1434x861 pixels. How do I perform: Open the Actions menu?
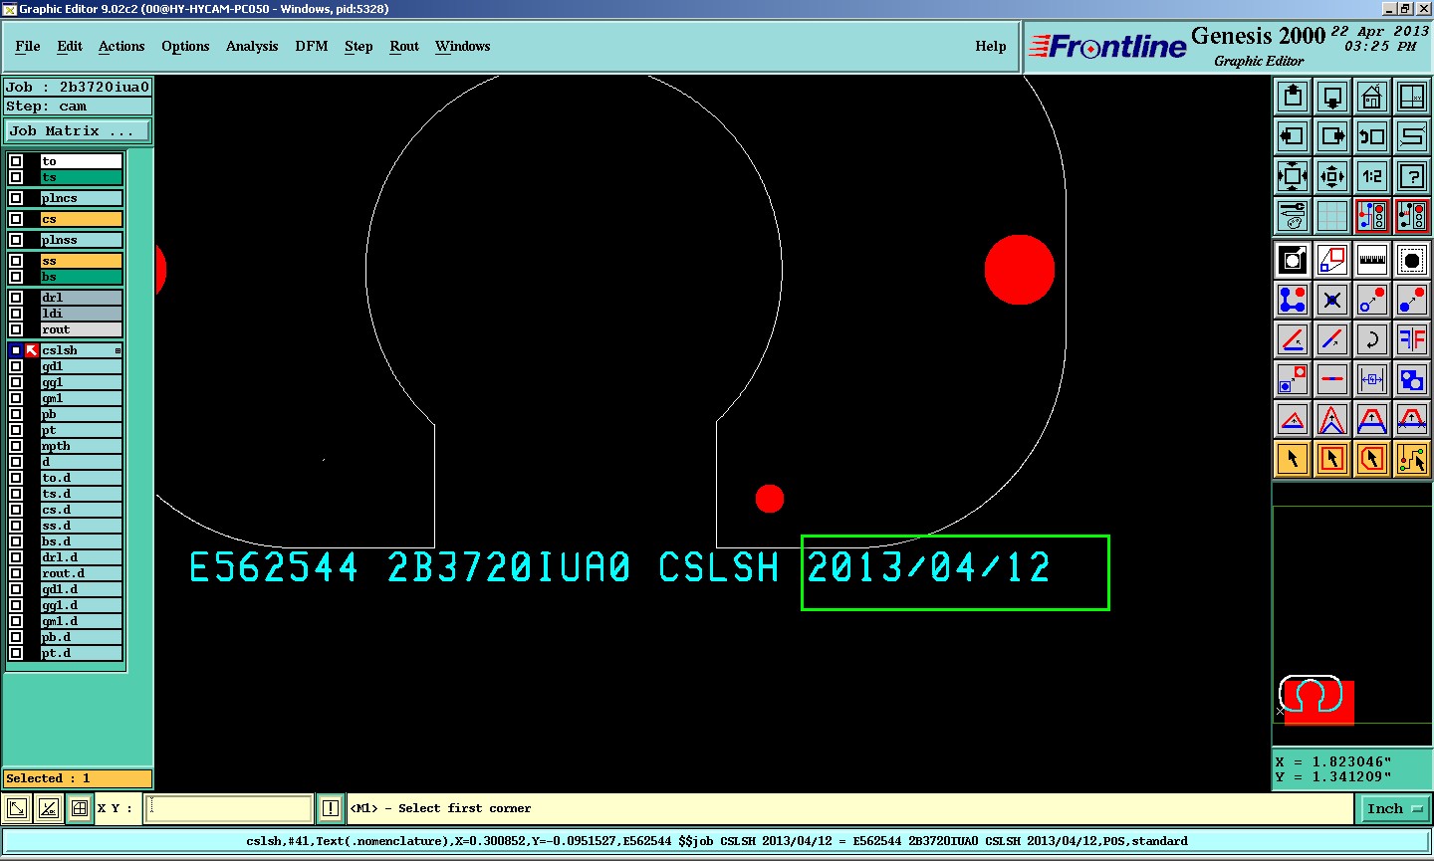[x=121, y=47]
